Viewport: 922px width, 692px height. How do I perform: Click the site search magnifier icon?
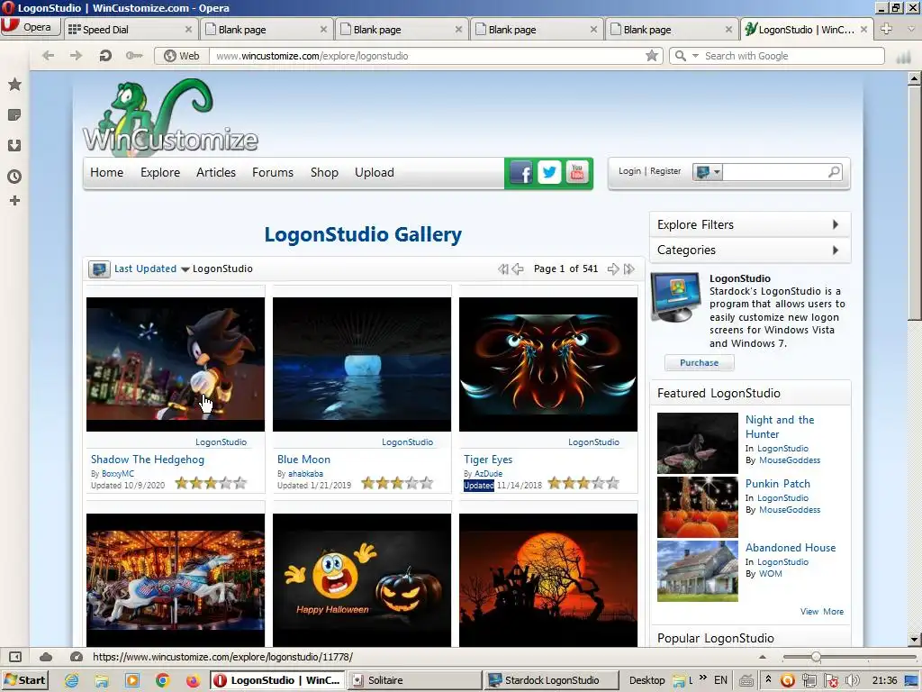(x=834, y=172)
